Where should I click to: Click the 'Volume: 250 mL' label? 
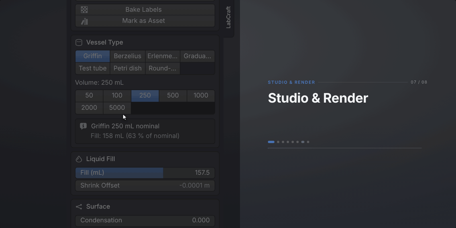(x=99, y=83)
